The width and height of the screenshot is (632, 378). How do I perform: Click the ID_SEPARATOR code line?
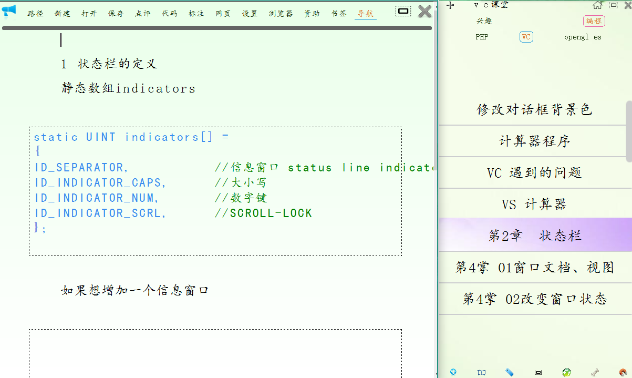click(x=81, y=168)
